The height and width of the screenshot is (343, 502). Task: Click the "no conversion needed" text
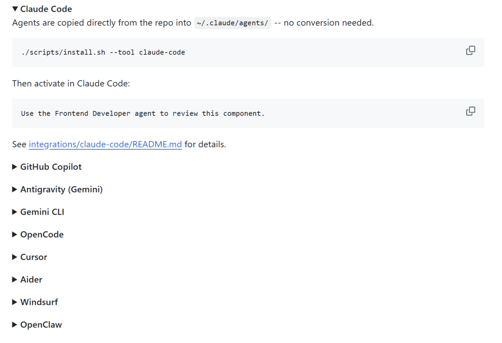(x=328, y=23)
